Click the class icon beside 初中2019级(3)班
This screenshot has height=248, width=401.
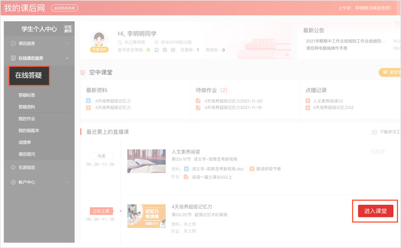156,43
